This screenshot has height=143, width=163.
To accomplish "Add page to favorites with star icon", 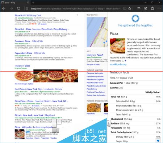I will click(130, 8).
